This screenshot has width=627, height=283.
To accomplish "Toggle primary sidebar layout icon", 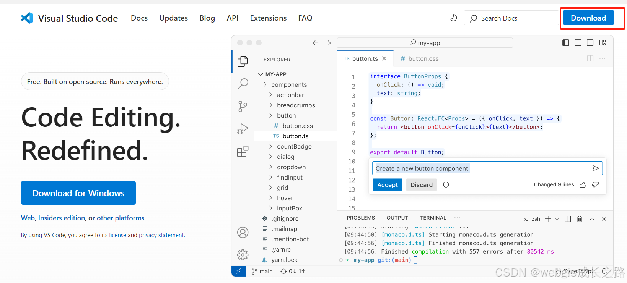I will 566,43.
